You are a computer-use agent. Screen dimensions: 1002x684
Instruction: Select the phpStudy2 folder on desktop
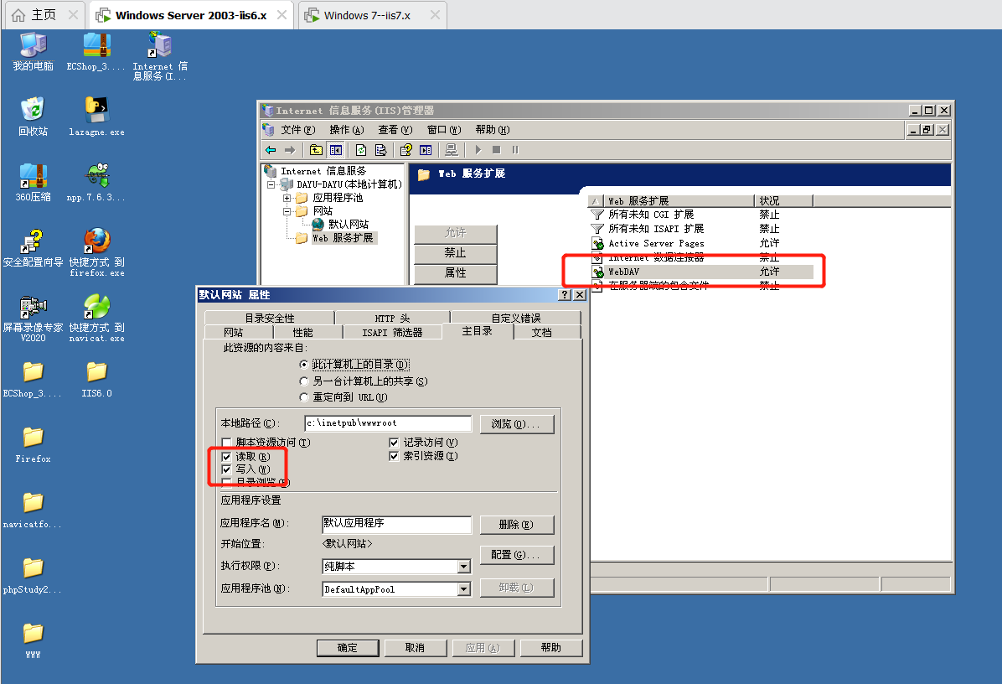point(34,575)
